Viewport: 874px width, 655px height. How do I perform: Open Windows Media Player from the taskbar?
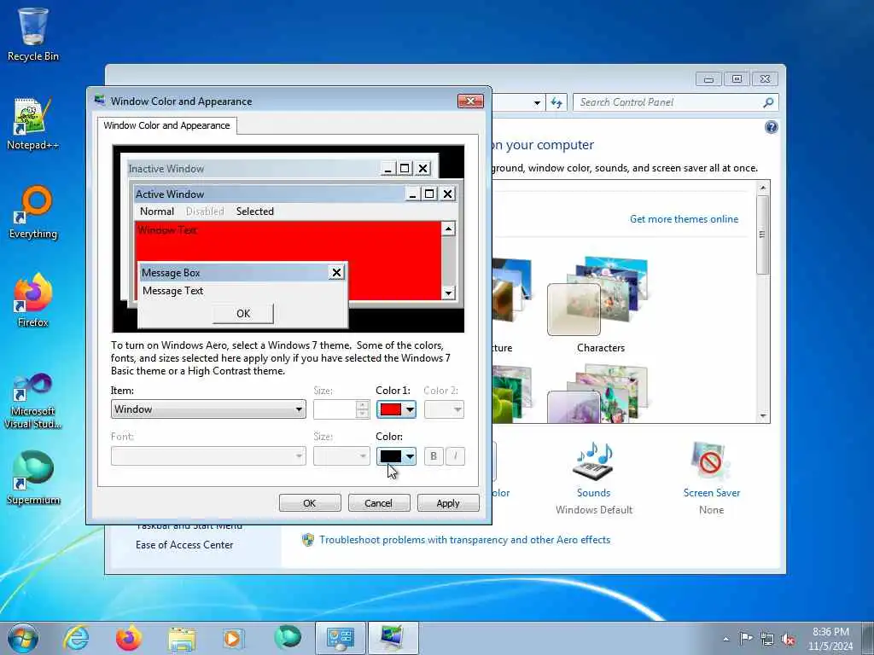click(x=232, y=638)
